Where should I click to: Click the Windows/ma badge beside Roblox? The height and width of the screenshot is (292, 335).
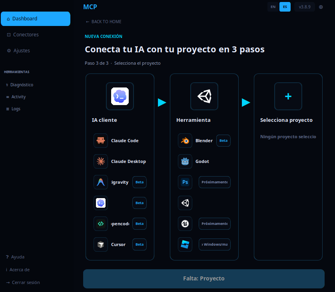point(215,244)
